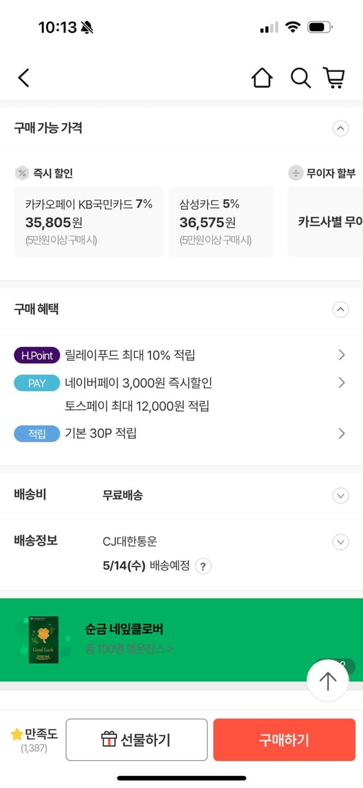Expand the 배송비 details

pyautogui.click(x=340, y=496)
